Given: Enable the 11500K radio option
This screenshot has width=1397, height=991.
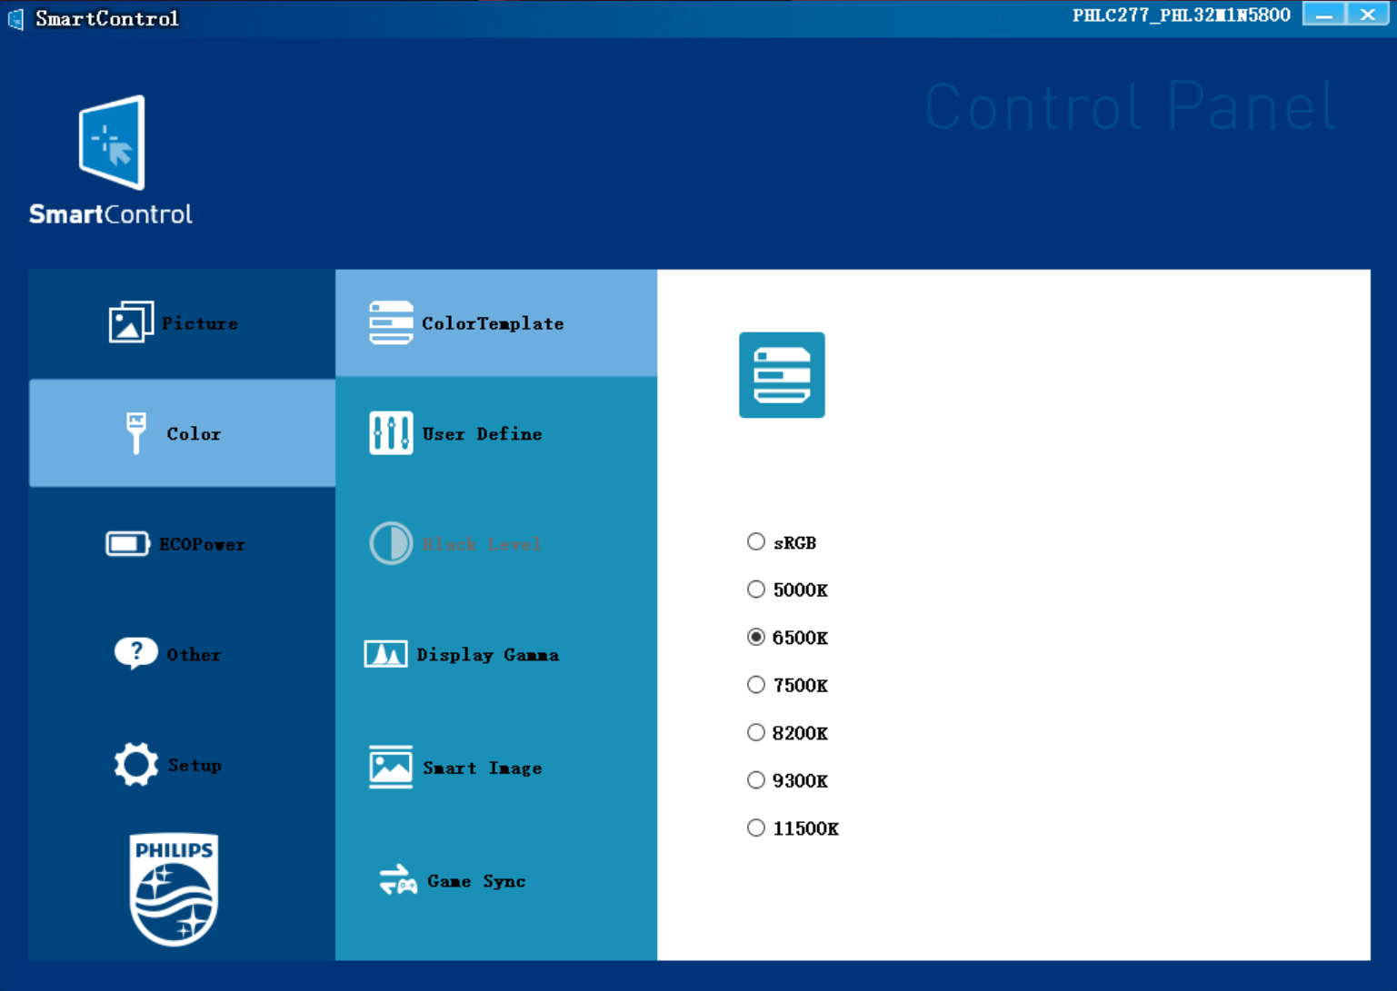Looking at the screenshot, I should pos(755,827).
